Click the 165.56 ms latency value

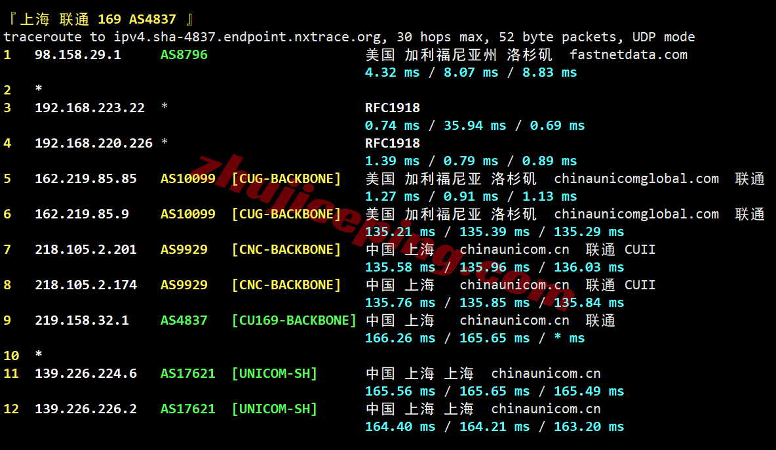[x=400, y=392]
